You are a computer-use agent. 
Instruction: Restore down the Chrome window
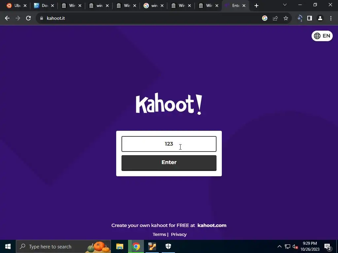click(315, 5)
